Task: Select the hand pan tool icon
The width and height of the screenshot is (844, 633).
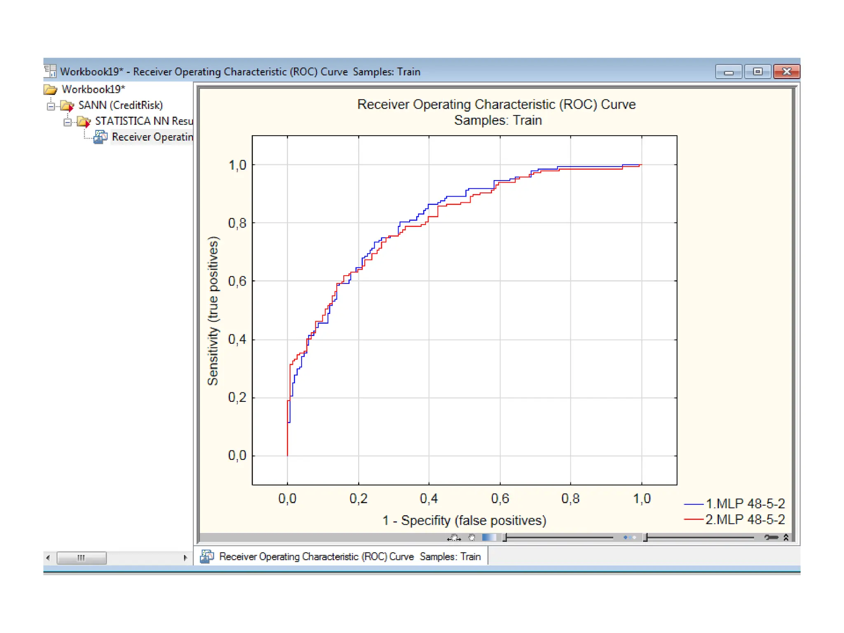Action: [472, 537]
